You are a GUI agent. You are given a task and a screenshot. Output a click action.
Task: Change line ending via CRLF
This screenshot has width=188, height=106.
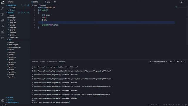click(170, 105)
